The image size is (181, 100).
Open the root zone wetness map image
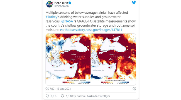tap(68, 56)
